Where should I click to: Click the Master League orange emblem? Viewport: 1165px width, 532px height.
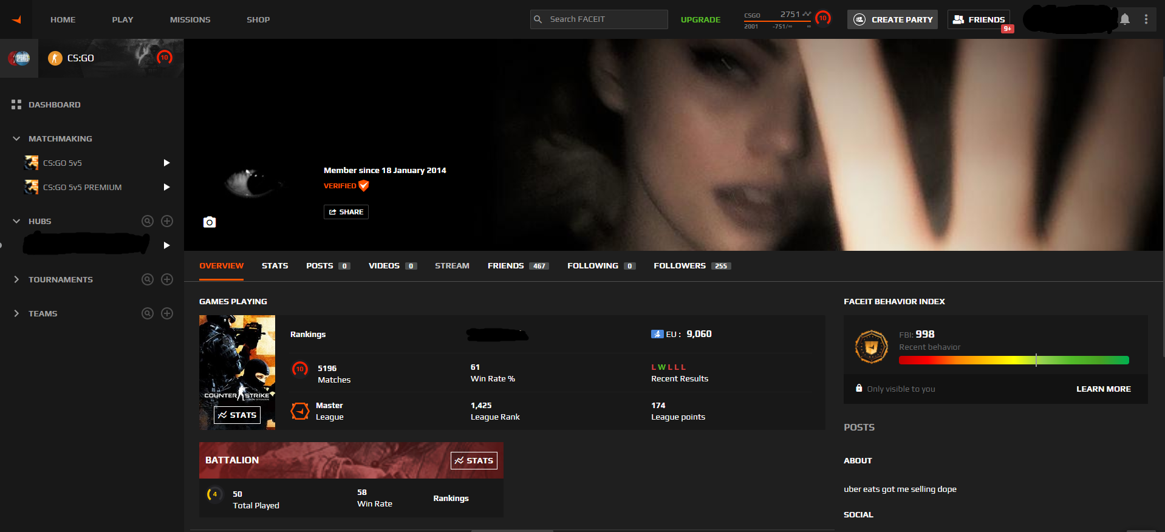pos(300,411)
